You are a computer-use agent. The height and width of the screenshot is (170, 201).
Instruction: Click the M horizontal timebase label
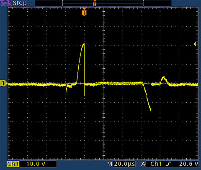point(110,164)
